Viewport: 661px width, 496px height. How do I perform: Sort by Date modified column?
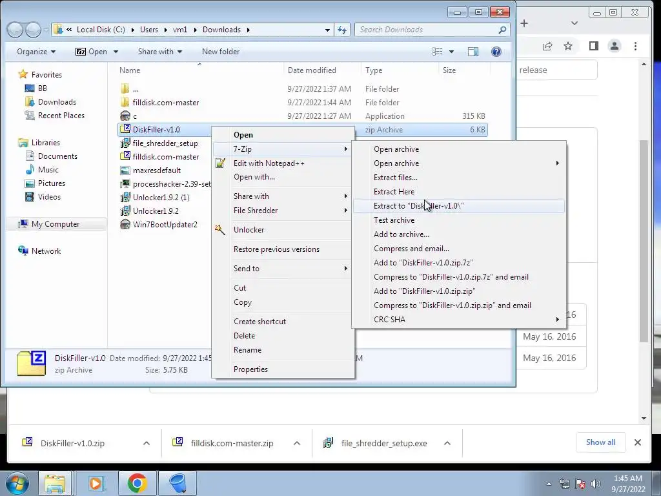(x=312, y=70)
